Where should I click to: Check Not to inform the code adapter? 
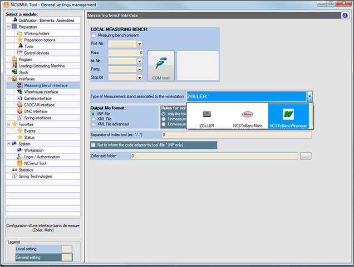pyautogui.click(x=94, y=145)
